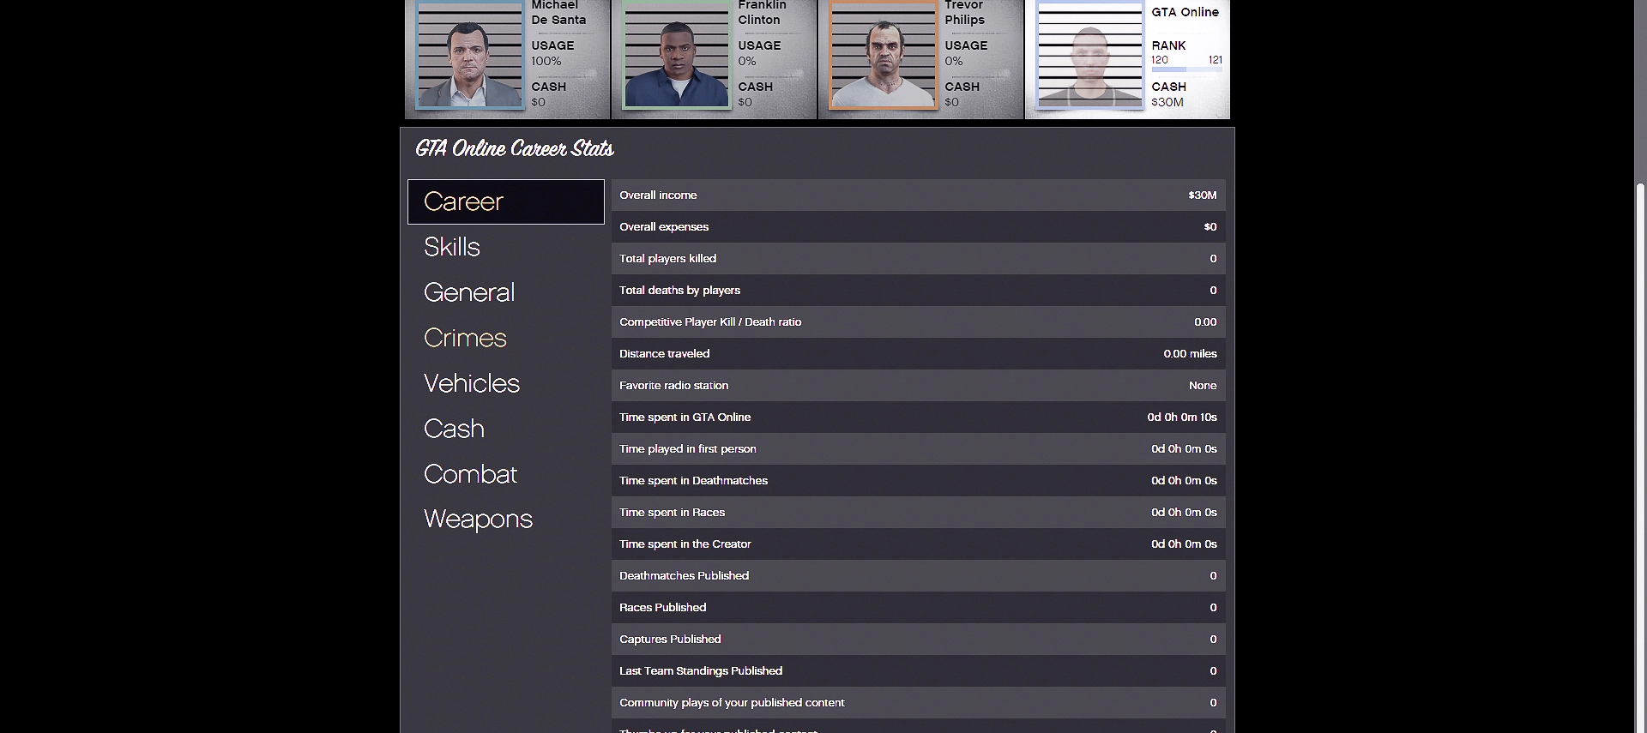Select the Time spent in Races row

pyautogui.click(x=918, y=513)
